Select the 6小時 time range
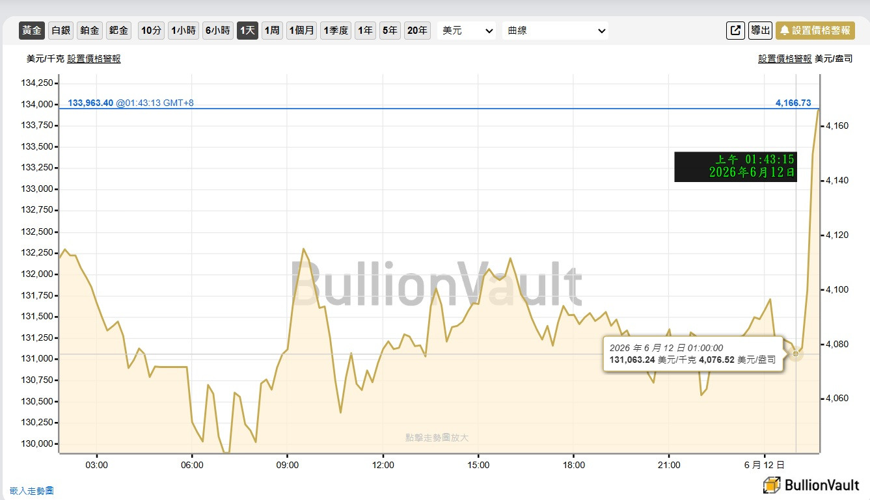The image size is (870, 500). [218, 31]
